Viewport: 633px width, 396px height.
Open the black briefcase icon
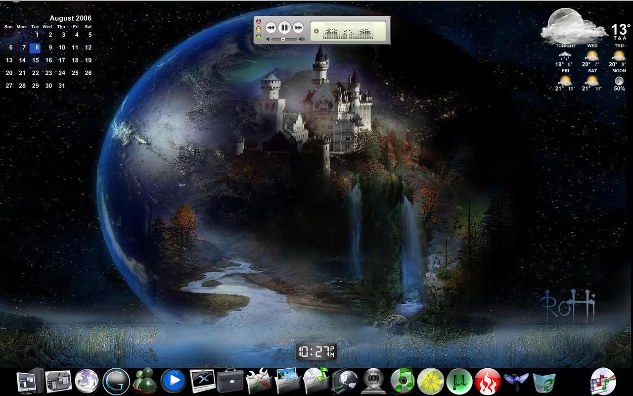[x=230, y=382]
